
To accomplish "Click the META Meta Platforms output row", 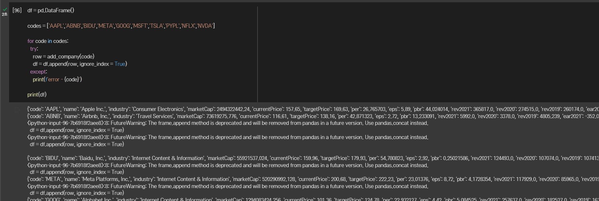I will (x=313, y=179).
